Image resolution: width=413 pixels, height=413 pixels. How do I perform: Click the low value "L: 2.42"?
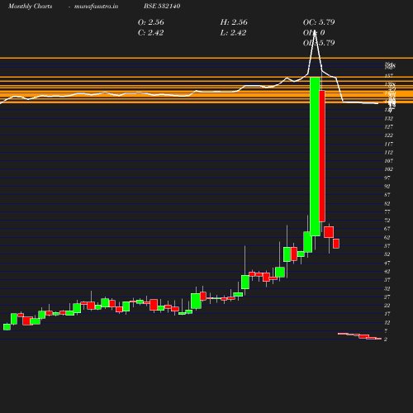[x=233, y=33]
